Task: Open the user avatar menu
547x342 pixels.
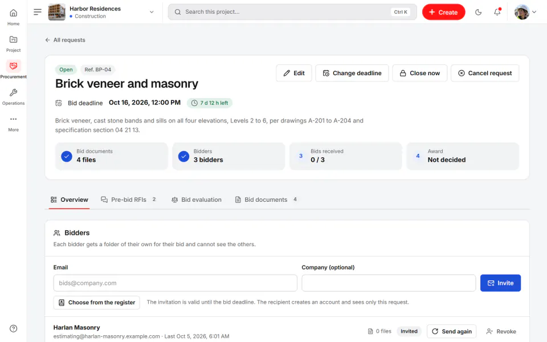Action: [x=525, y=12]
